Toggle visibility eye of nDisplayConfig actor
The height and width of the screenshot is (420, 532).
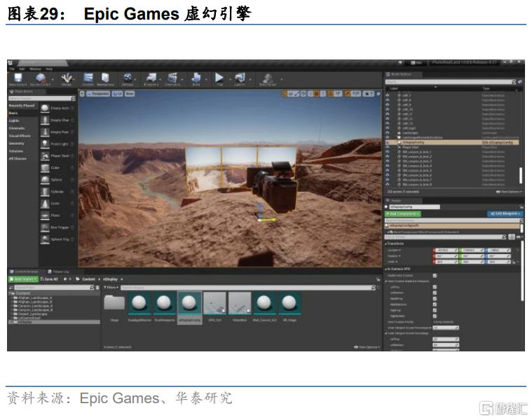click(x=388, y=141)
